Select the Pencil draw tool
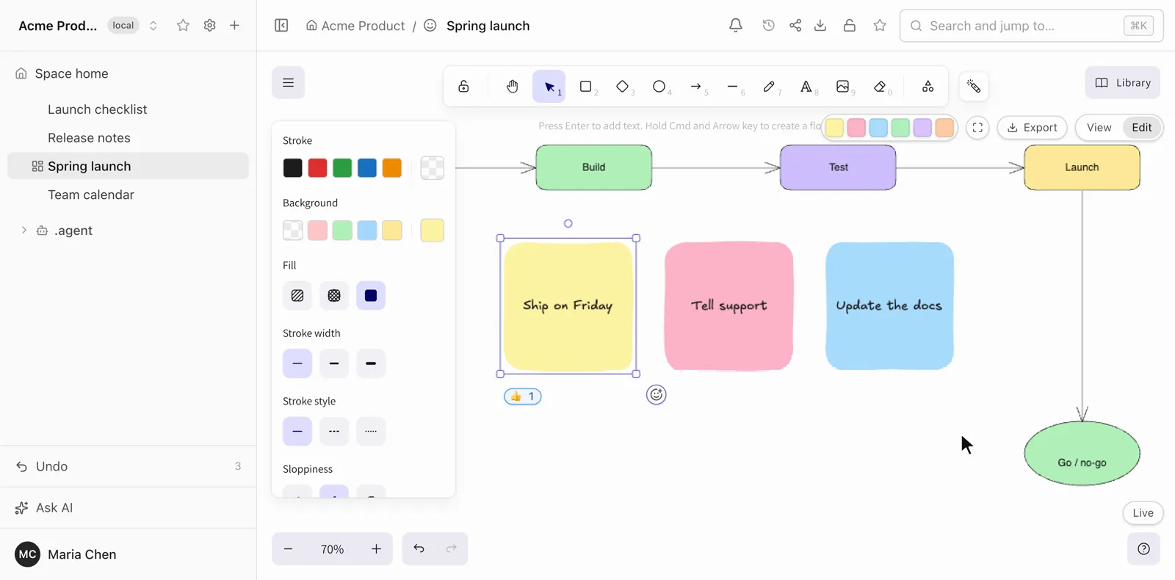Viewport: 1175px width, 580px height. (x=769, y=87)
